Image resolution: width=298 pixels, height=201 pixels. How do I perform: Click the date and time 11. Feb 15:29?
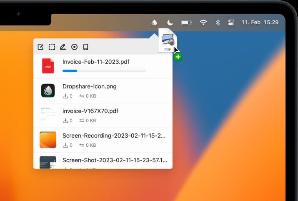pos(260,23)
